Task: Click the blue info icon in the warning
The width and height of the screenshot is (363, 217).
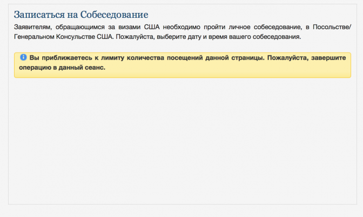Action: click(23, 57)
